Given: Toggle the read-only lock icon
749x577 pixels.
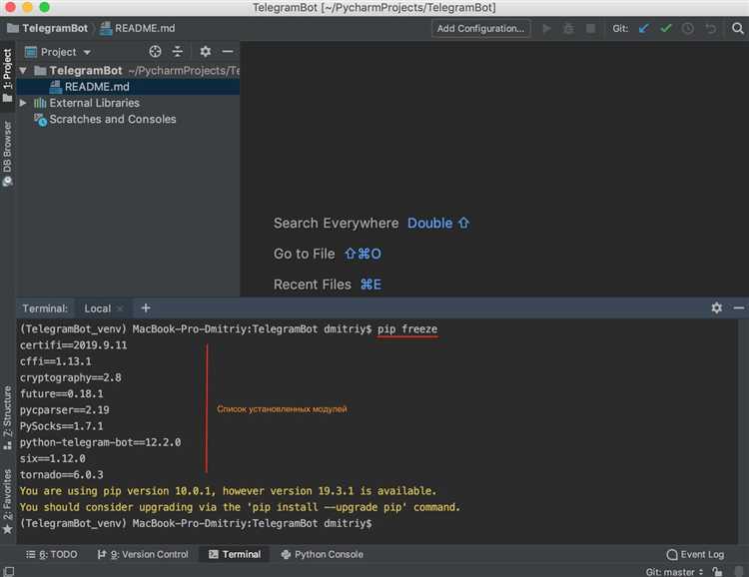Looking at the screenshot, I should (717, 572).
